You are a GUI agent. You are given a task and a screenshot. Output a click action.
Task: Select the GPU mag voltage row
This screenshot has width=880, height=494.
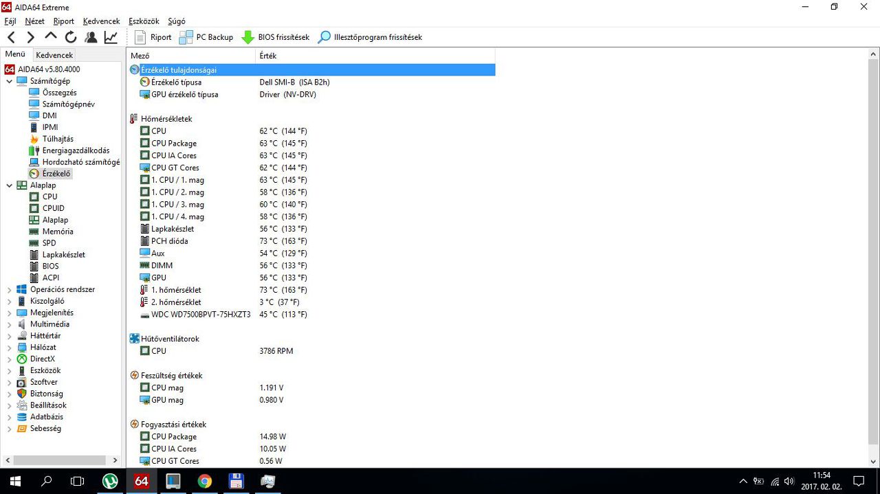click(x=311, y=400)
